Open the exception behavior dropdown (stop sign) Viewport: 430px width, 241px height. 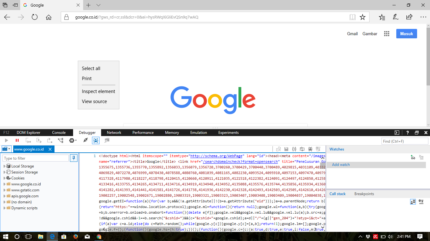click(73, 140)
